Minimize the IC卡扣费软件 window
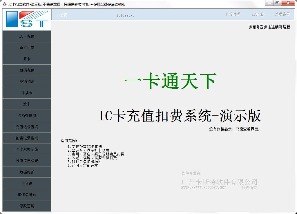Screen dimensions: 297x214 (269, 3)
